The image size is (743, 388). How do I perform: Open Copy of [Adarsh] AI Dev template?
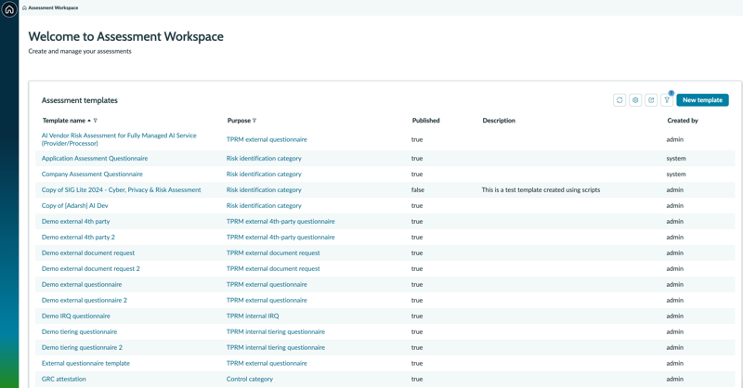(75, 206)
